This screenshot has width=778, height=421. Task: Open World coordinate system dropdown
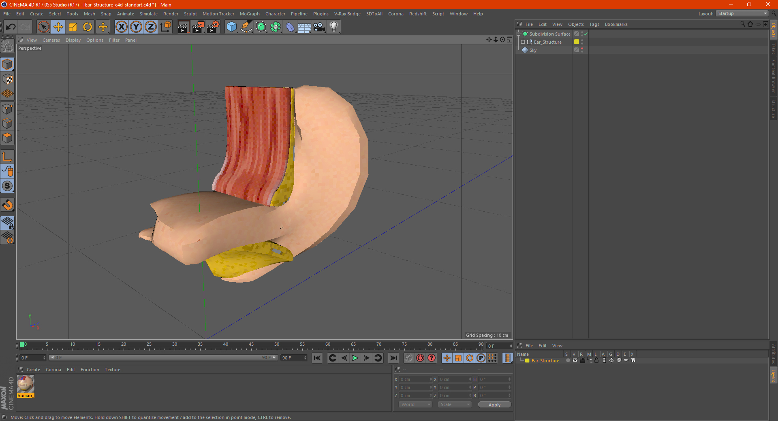pyautogui.click(x=415, y=404)
